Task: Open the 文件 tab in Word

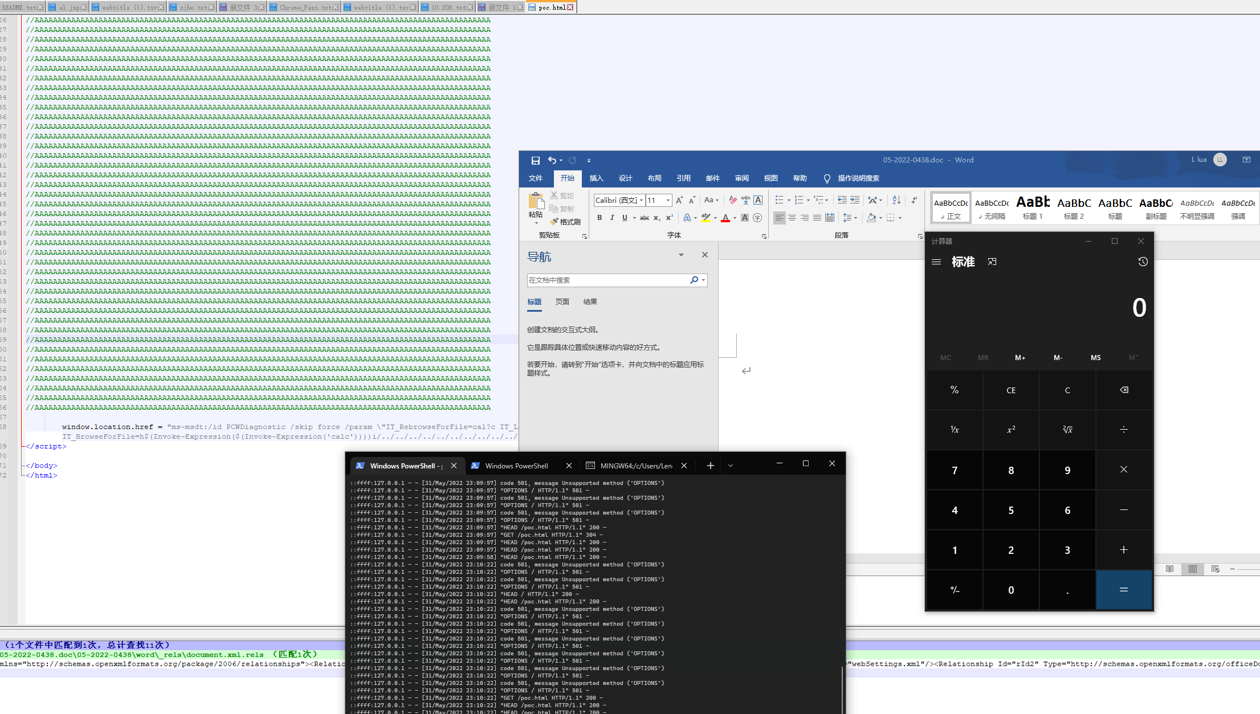Action: (536, 178)
